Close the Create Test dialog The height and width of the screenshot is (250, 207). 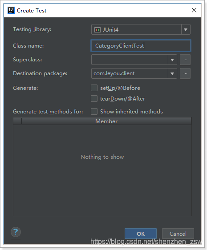pos(194,10)
